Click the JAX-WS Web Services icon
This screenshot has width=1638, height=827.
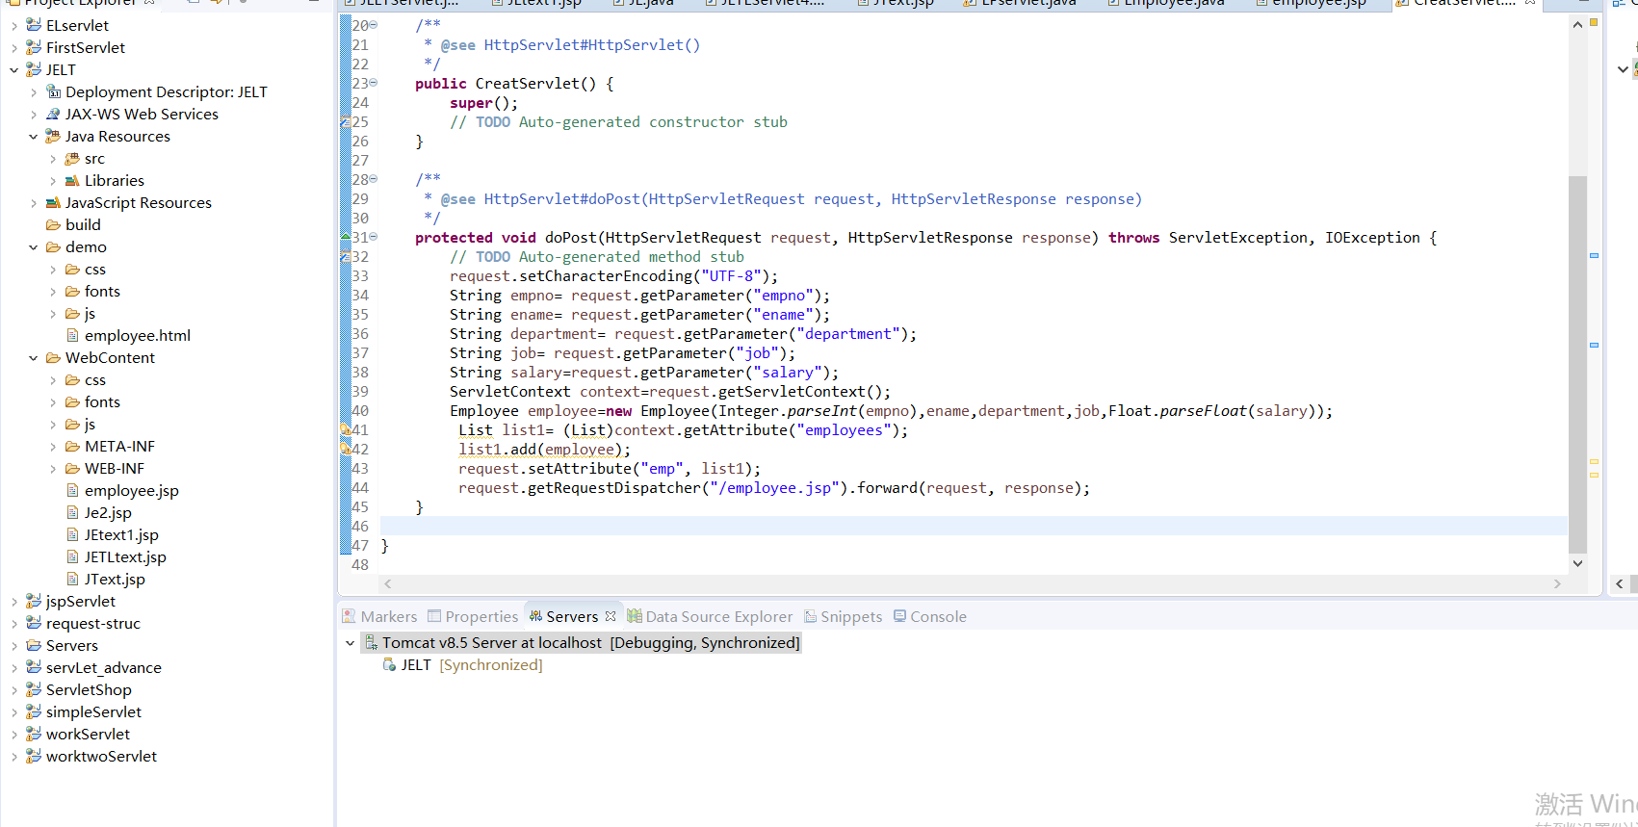pyautogui.click(x=54, y=114)
